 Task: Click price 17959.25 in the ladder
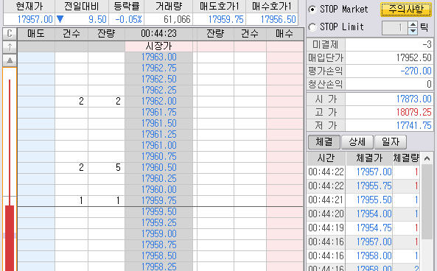159,223
